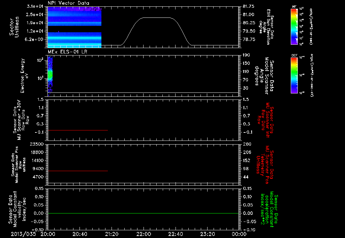Click the 98 telemetry tick label
Viewport: 345px width, 238px height.
pyautogui.click(x=246, y=169)
